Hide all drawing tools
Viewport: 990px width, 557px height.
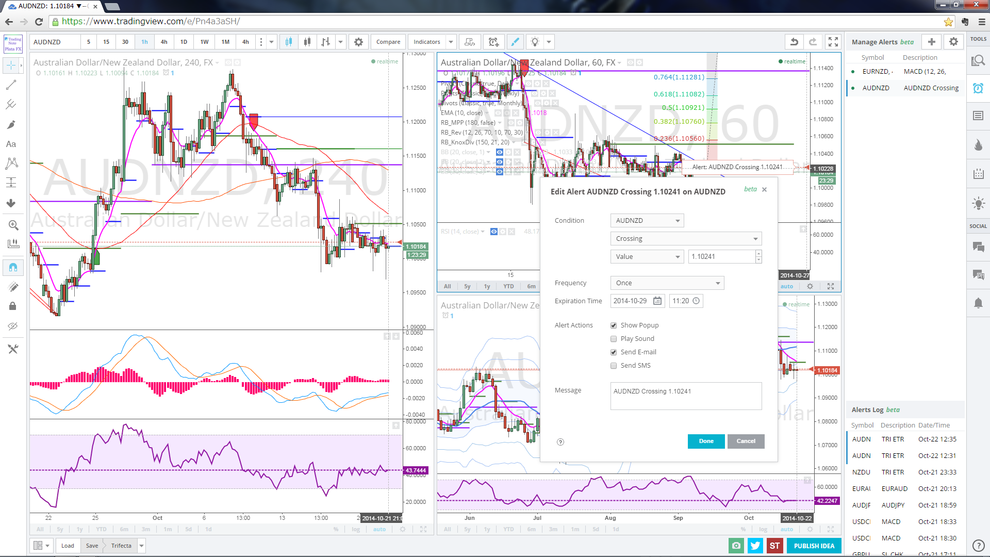click(x=13, y=326)
